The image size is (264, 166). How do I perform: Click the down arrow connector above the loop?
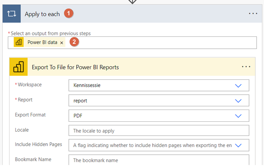[x=132, y=2]
